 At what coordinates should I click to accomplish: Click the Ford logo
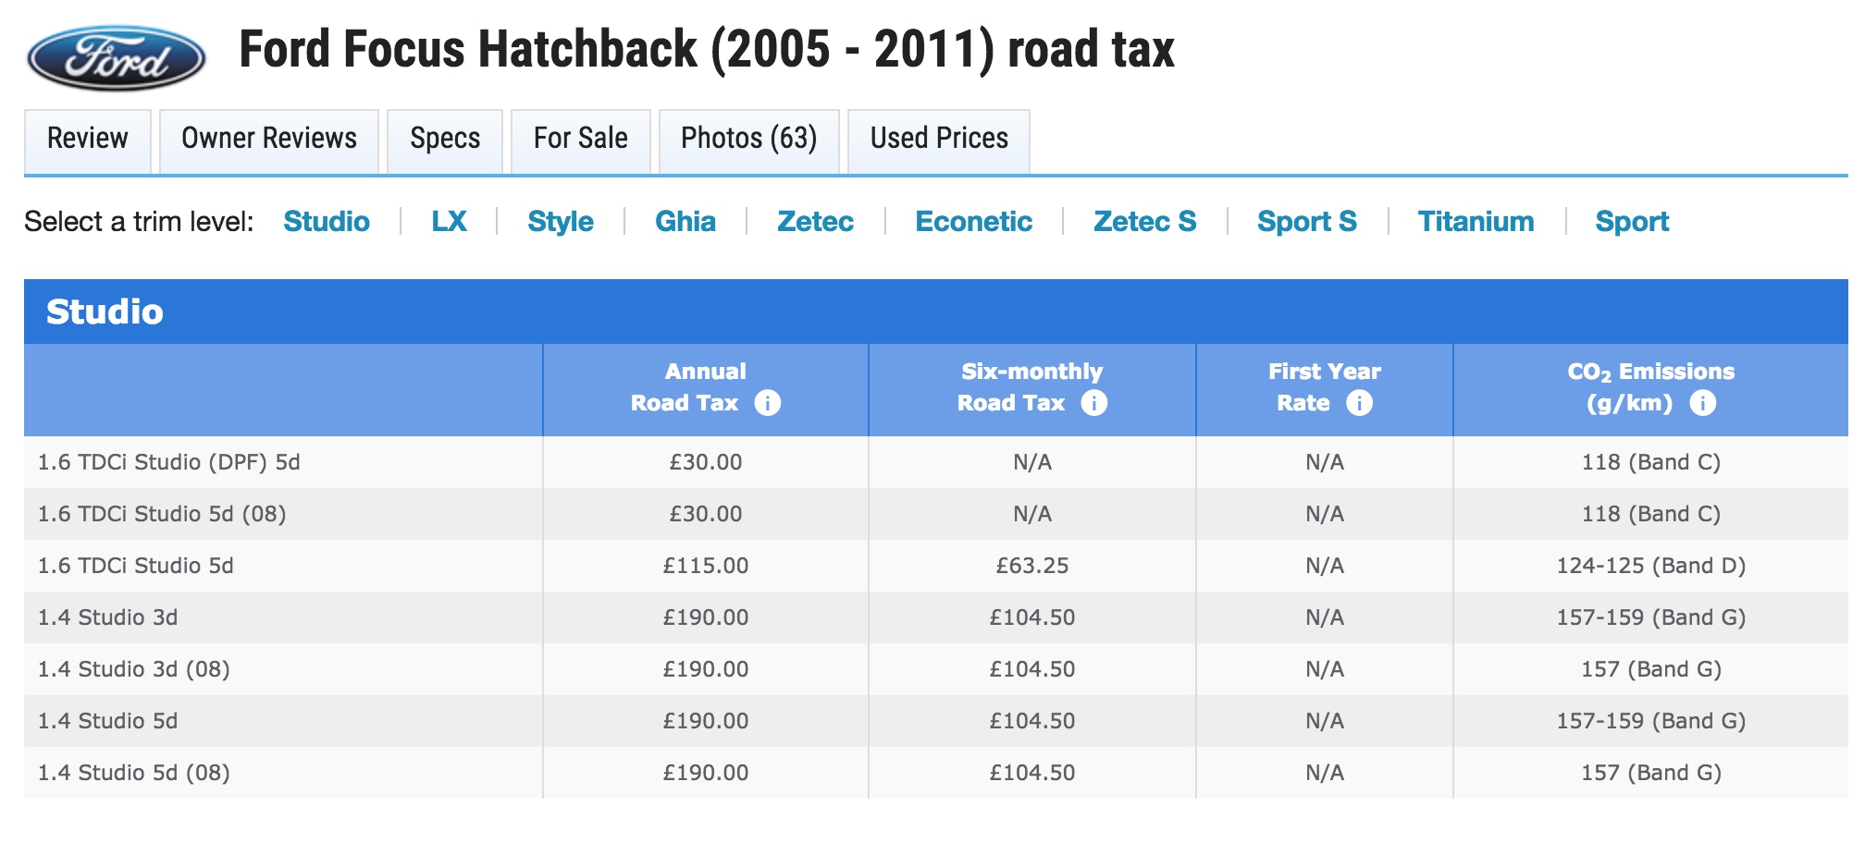(116, 58)
